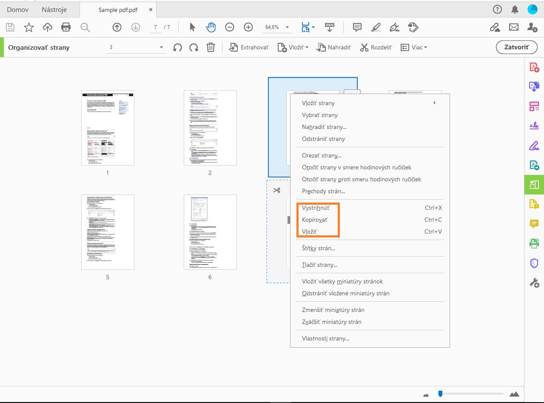Open the Protect shield tool in sidebar
544x403 pixels.
(x=534, y=263)
